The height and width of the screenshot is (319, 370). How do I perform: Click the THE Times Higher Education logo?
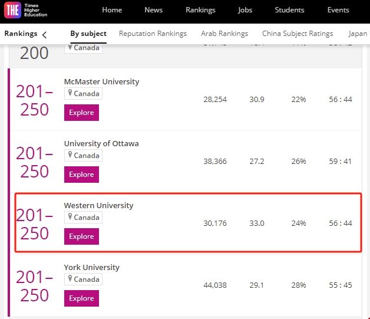click(x=26, y=10)
